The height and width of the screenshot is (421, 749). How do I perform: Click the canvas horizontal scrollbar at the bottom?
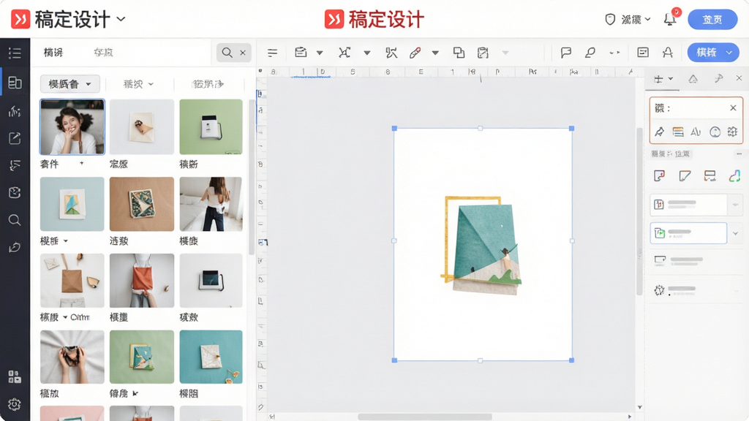[x=425, y=417]
